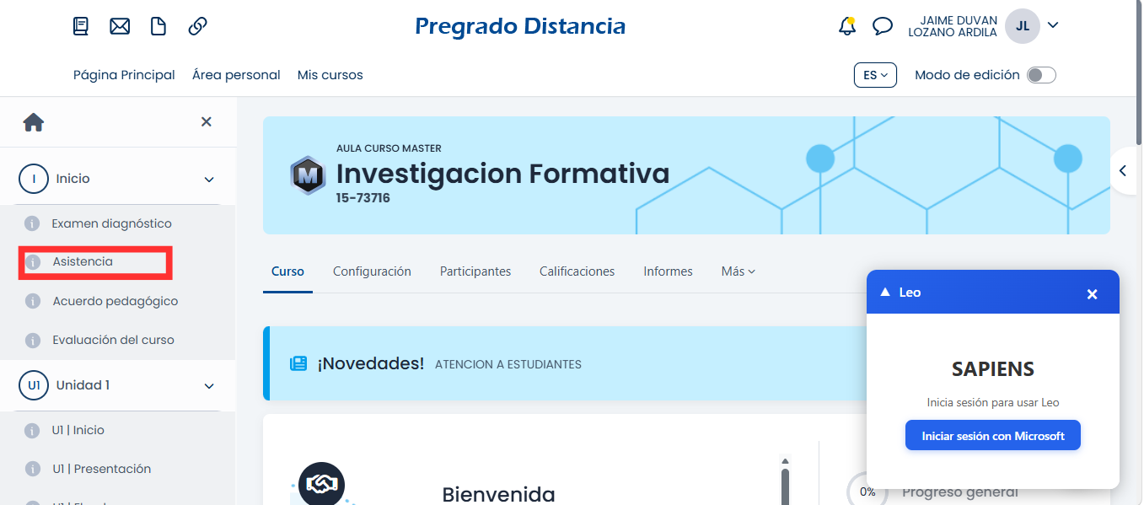Click the Investigacion Formativa course title
Viewport: 1144px width, 505px height.
pyautogui.click(x=502, y=174)
